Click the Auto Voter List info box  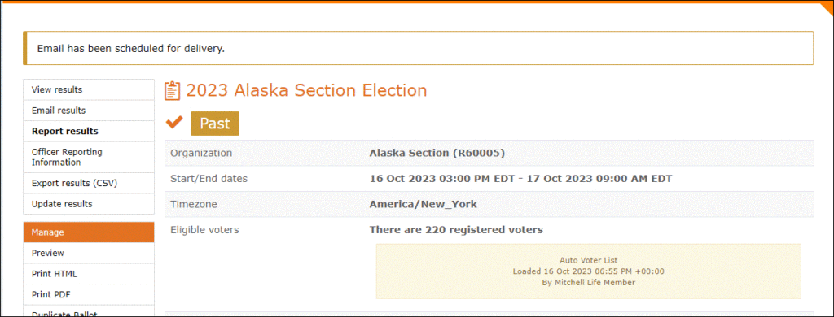tap(588, 271)
